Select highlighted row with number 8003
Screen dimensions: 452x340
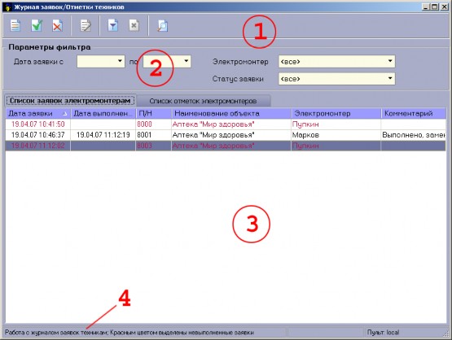click(x=226, y=146)
